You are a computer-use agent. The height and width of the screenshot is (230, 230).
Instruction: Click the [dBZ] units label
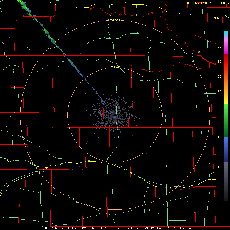coord(217,18)
